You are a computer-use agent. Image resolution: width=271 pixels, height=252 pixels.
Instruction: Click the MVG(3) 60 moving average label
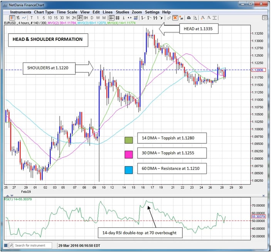coord(92,23)
